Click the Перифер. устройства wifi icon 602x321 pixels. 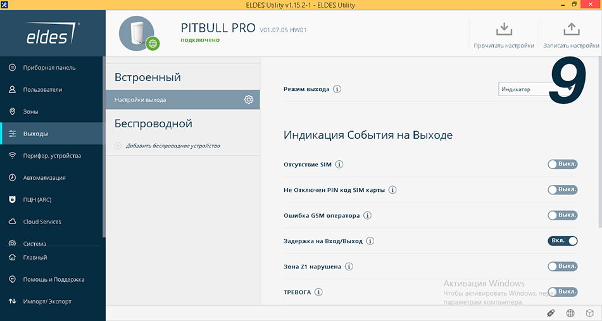12,156
